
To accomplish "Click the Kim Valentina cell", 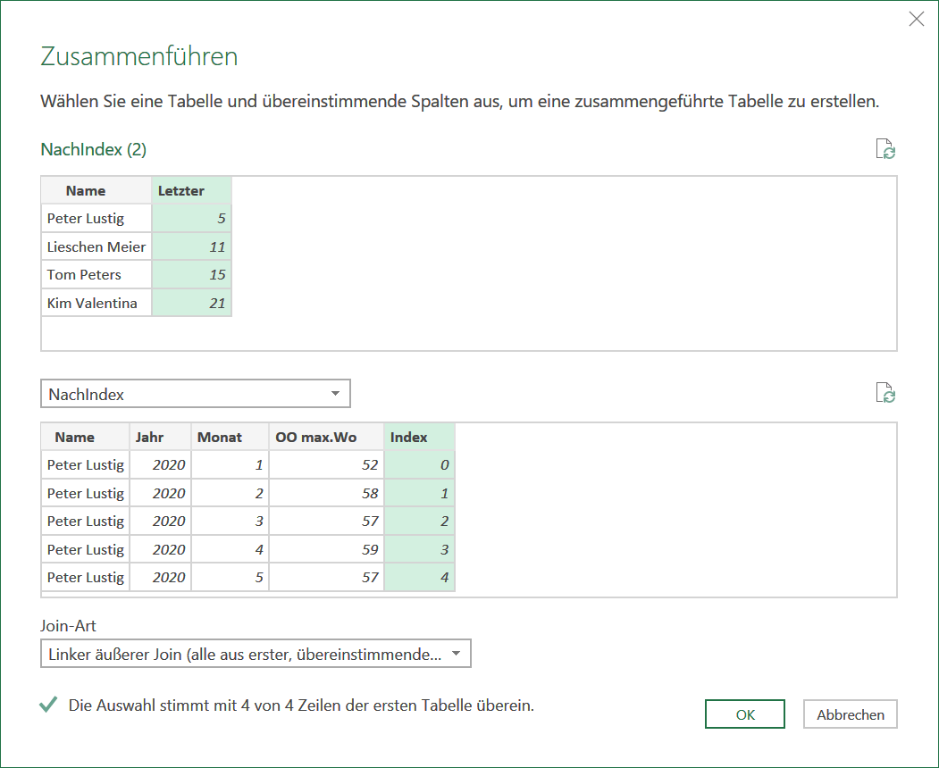I will click(96, 303).
